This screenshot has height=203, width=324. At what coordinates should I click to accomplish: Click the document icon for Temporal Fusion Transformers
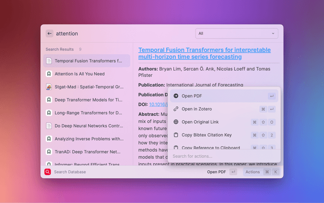point(49,61)
